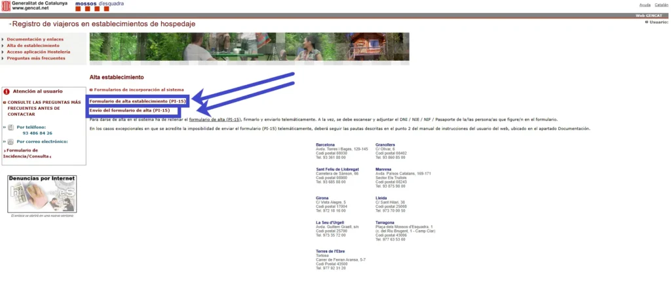Open Formulario de Incidencia/Consulta link
The width and height of the screenshot is (671, 281).
pyautogui.click(x=26, y=153)
